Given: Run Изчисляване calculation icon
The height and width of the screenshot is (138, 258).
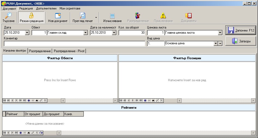Looking at the screenshot, I should (112, 16).
